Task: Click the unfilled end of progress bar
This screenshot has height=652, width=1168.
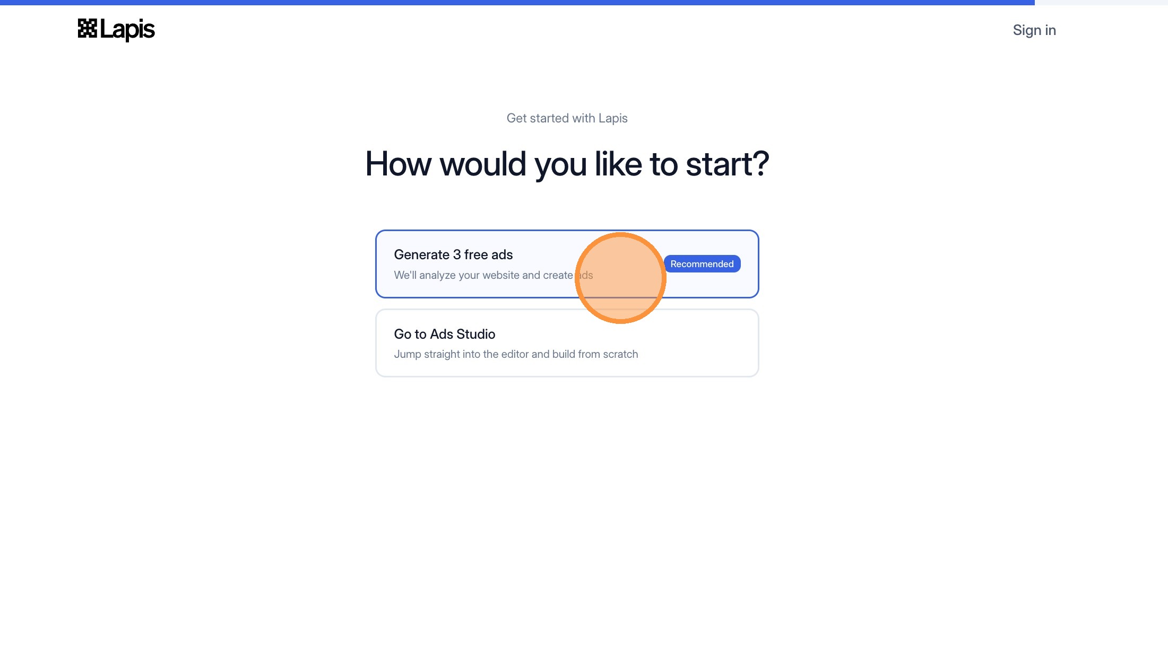Action: pyautogui.click(x=1101, y=3)
